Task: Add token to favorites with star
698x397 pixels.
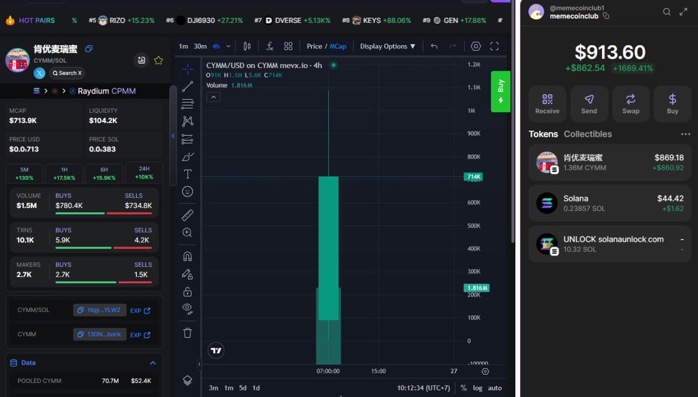Action: [158, 60]
